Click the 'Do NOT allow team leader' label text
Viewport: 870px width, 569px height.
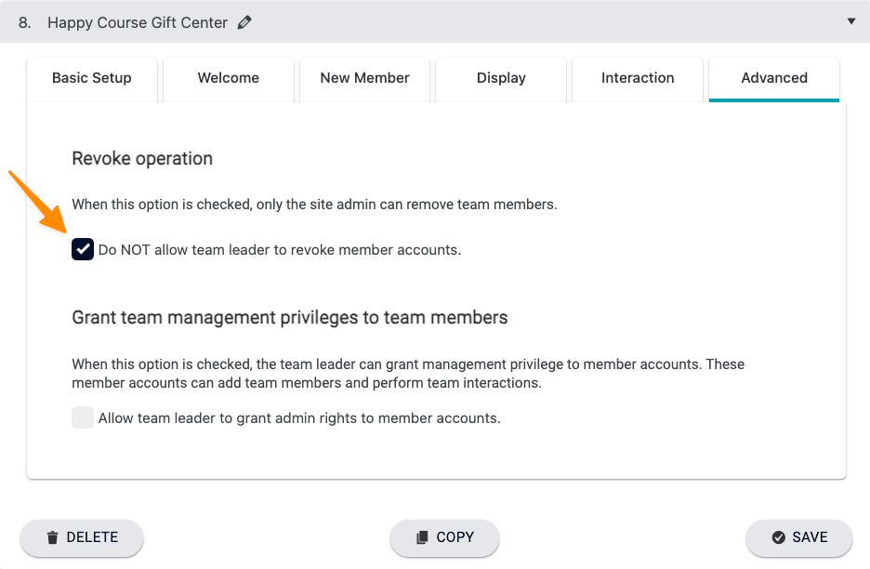point(279,249)
